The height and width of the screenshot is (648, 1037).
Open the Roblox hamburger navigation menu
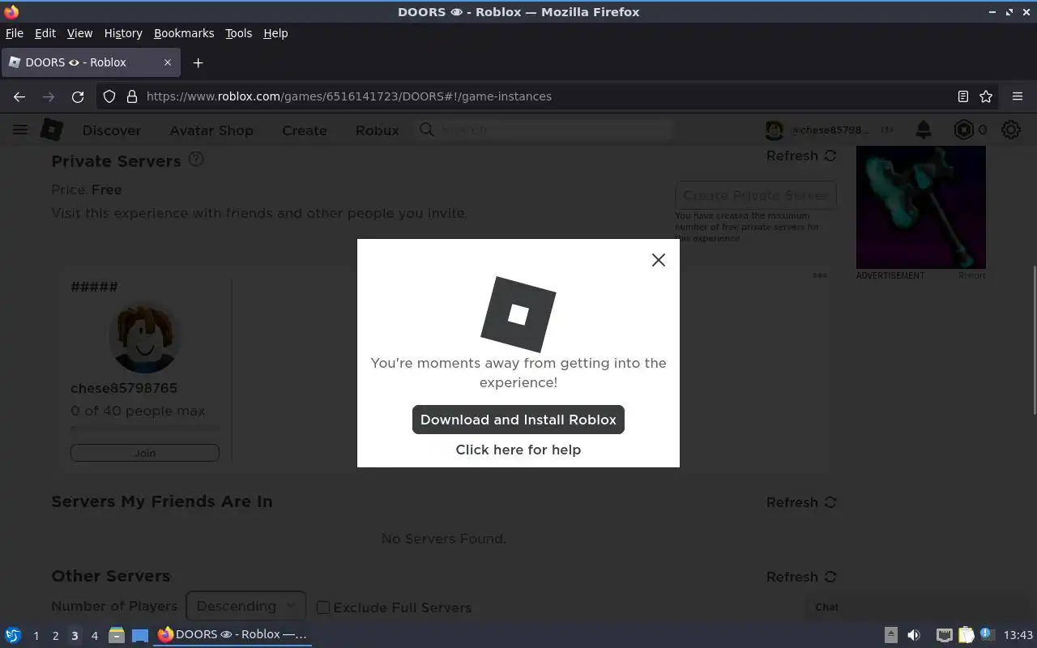tap(20, 130)
